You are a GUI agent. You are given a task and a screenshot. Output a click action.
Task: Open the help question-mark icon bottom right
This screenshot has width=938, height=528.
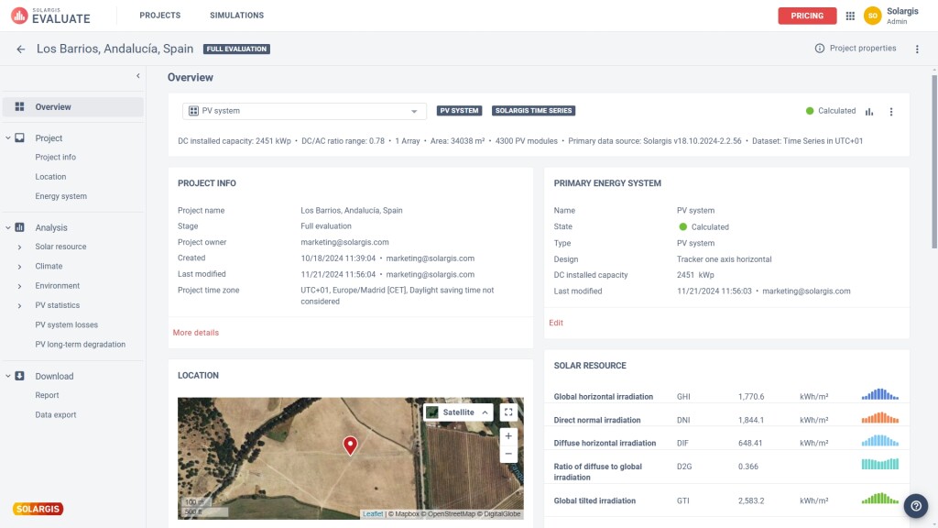click(916, 505)
